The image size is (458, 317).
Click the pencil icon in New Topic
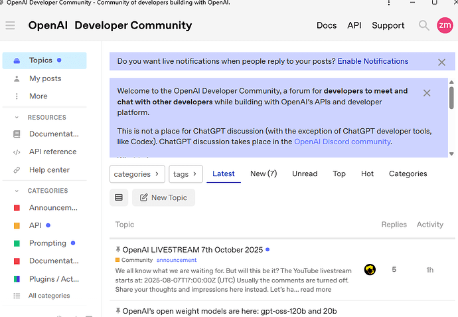coord(144,197)
